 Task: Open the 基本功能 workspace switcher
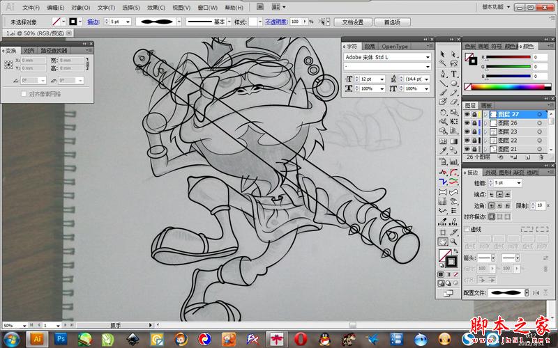(496, 7)
